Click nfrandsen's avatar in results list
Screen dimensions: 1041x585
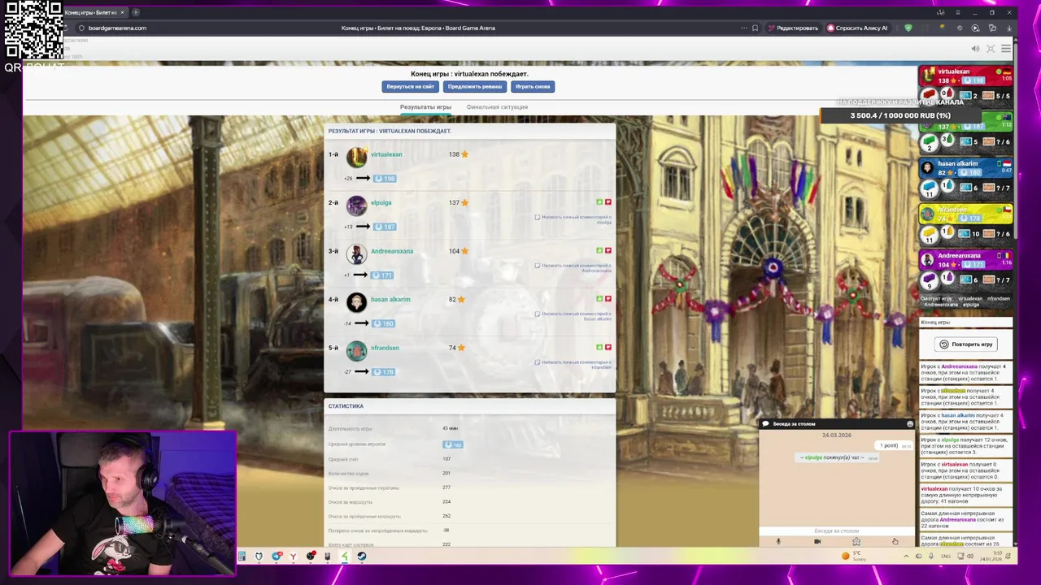(x=356, y=350)
